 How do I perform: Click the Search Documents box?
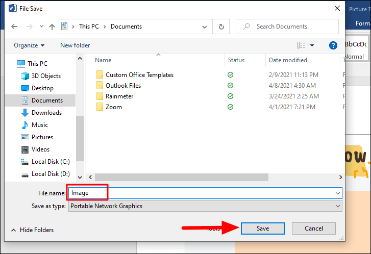pos(289,27)
